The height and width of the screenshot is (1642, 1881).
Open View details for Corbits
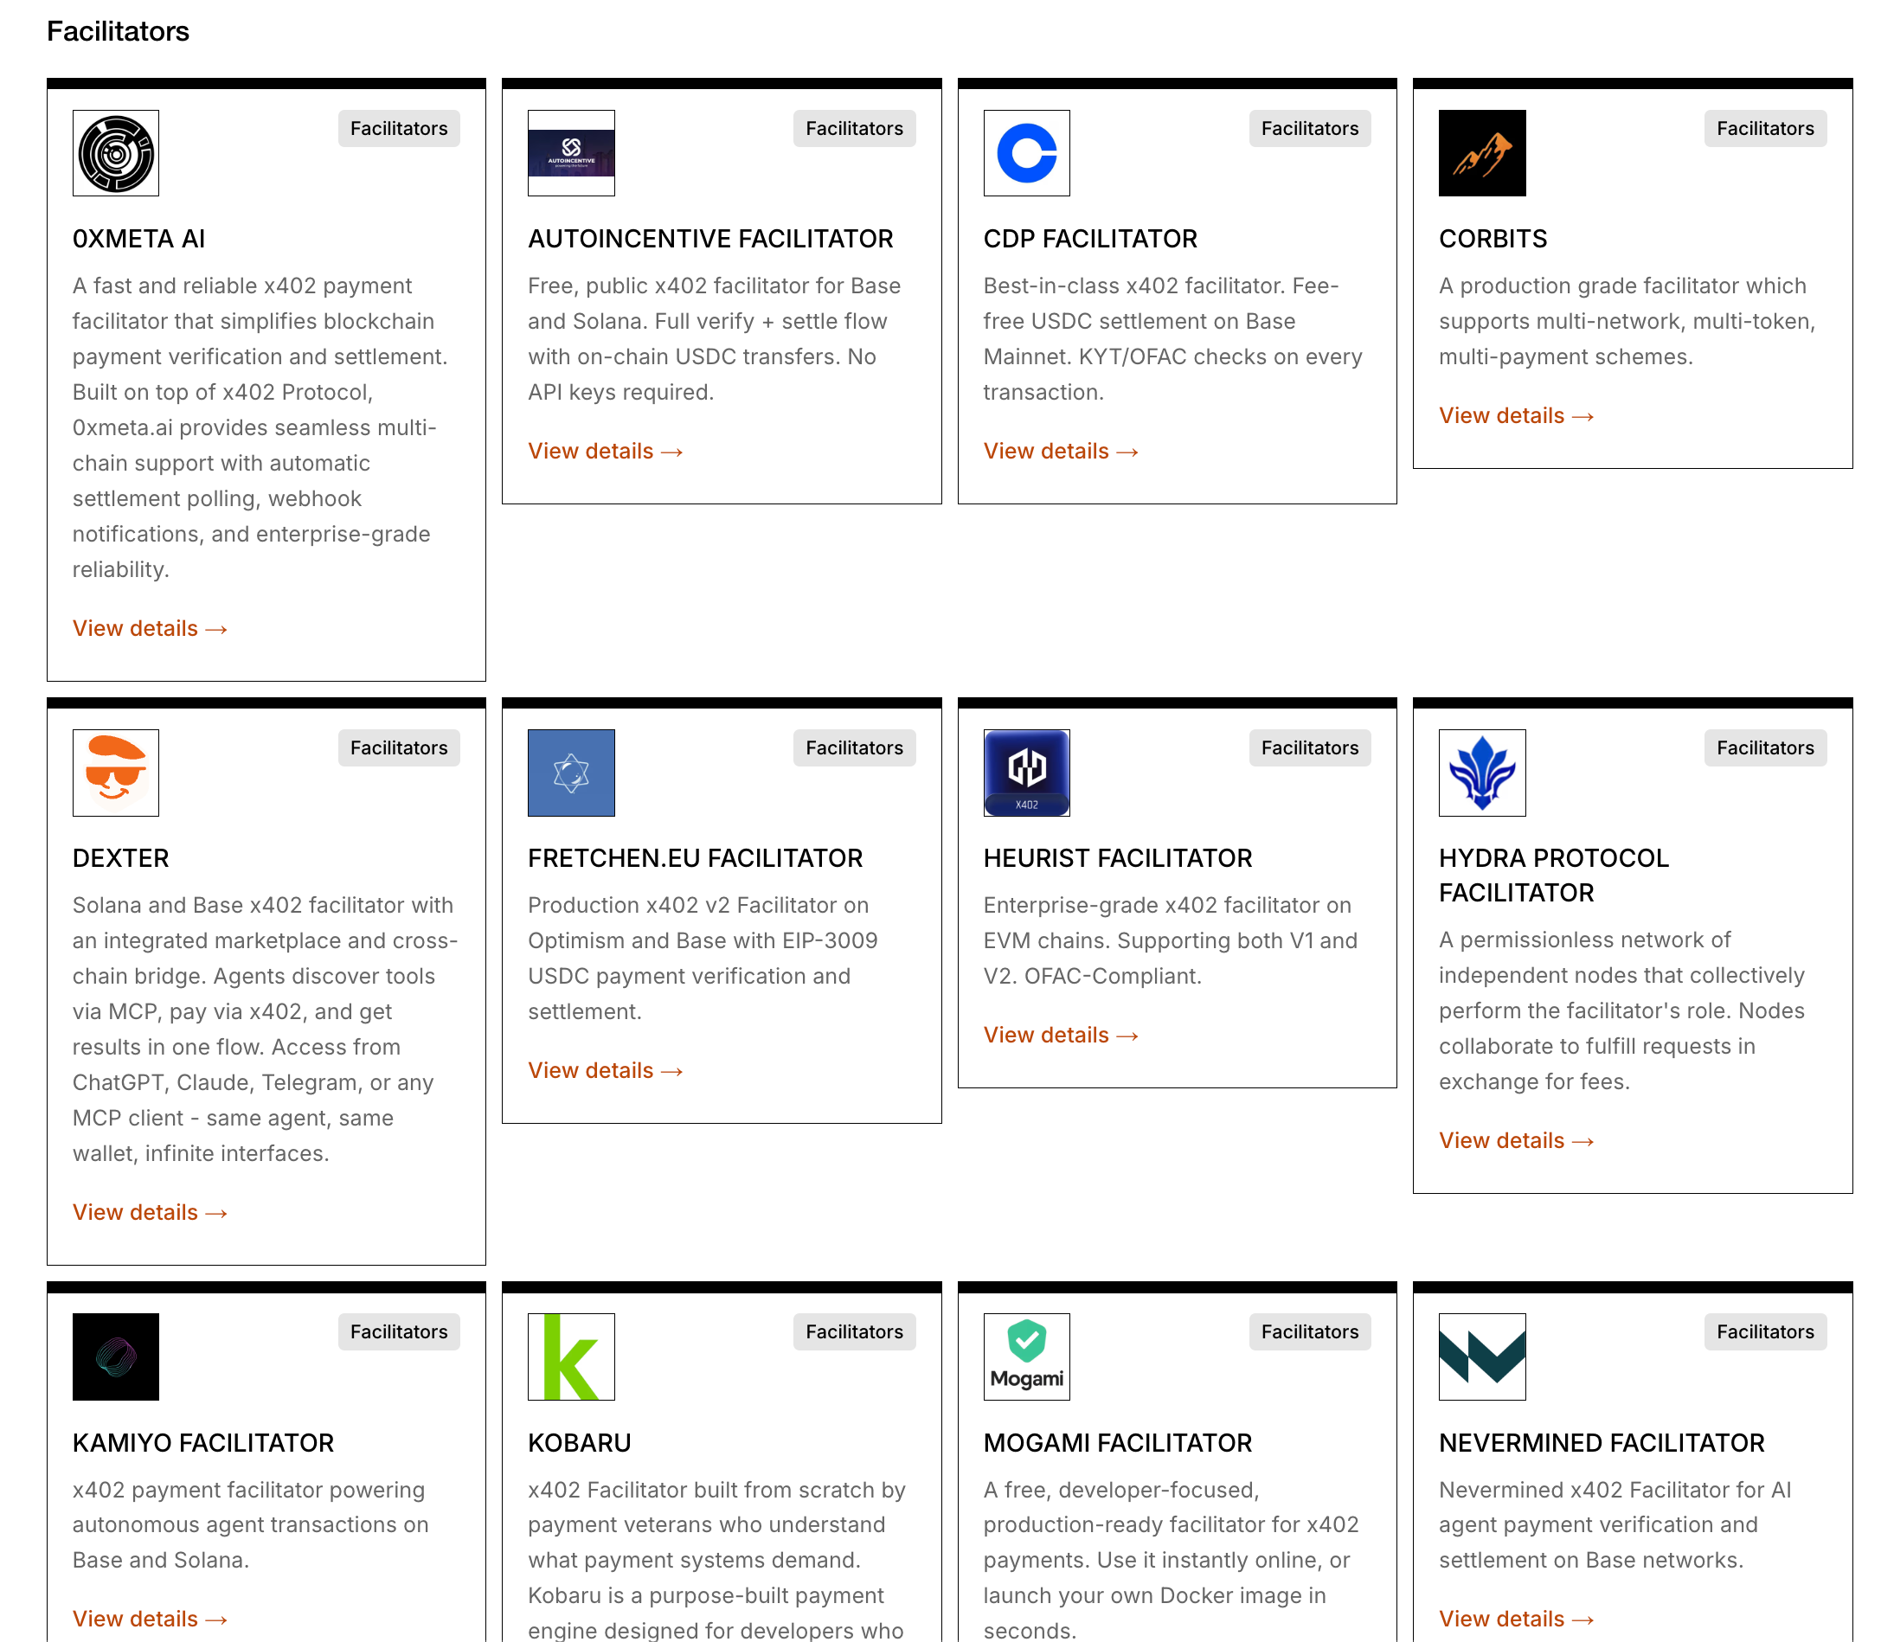coord(1515,416)
